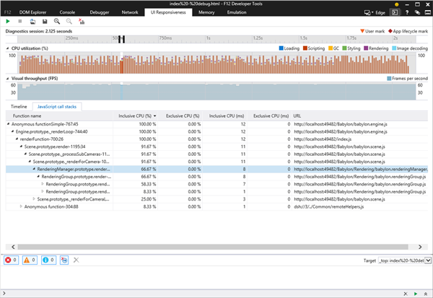This screenshot has height=298, width=433.
Task: Clear console with X icon
Action: click(76, 260)
